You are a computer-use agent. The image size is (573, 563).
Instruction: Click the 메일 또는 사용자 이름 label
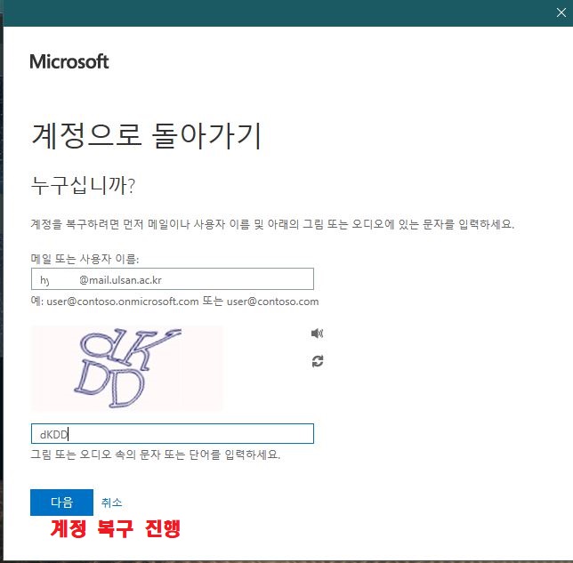(85, 259)
